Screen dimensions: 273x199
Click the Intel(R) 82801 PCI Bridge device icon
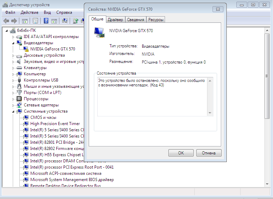[x=26, y=142]
